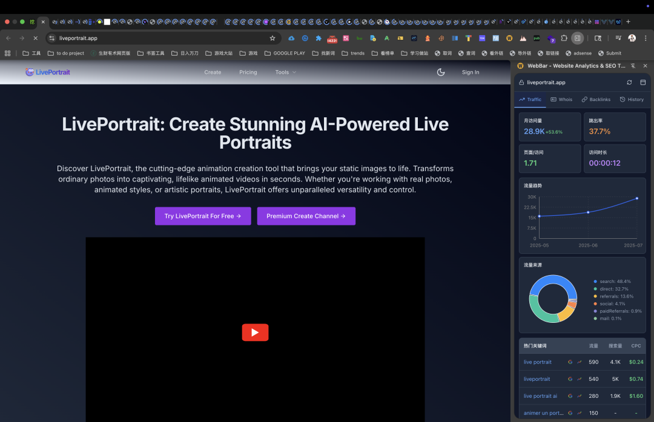Click the WebBar 'W' extension icon
The image size is (654, 422).
[509, 38]
